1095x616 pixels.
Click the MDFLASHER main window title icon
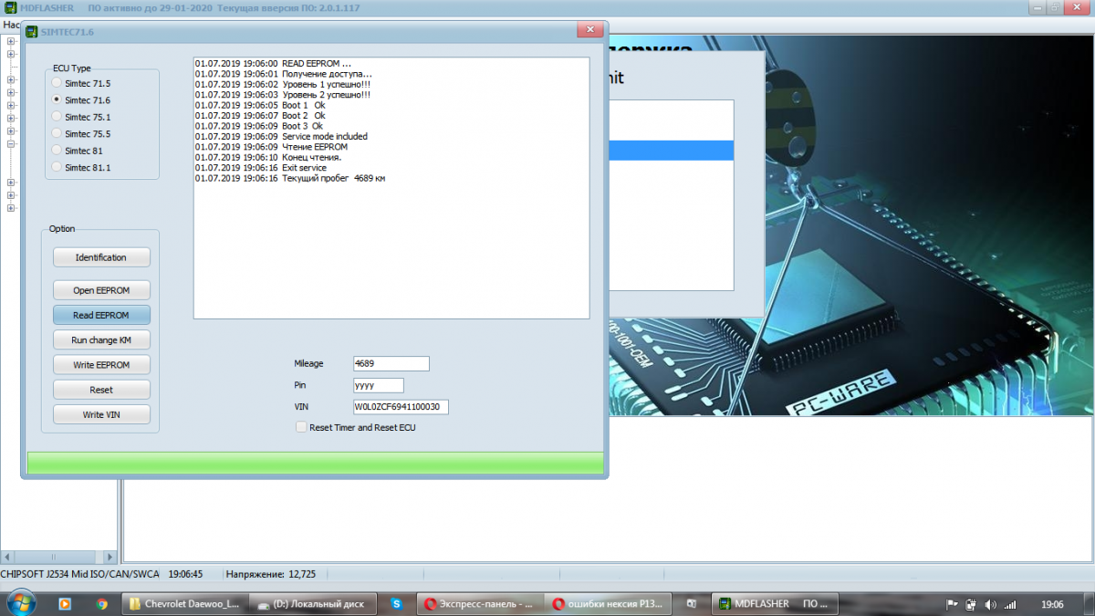coord(10,7)
